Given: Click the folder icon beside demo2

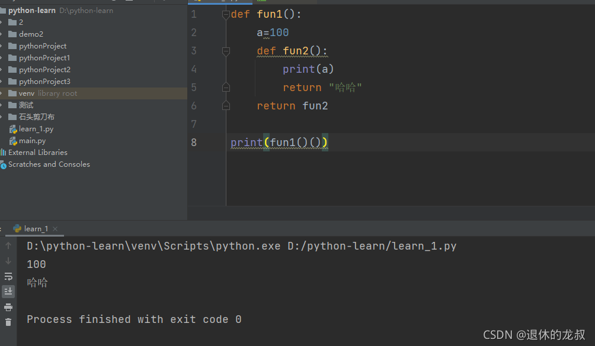Looking at the screenshot, I should (12, 34).
